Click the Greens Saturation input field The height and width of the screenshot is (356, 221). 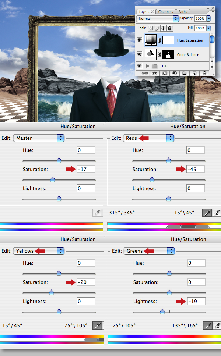coord(196,282)
